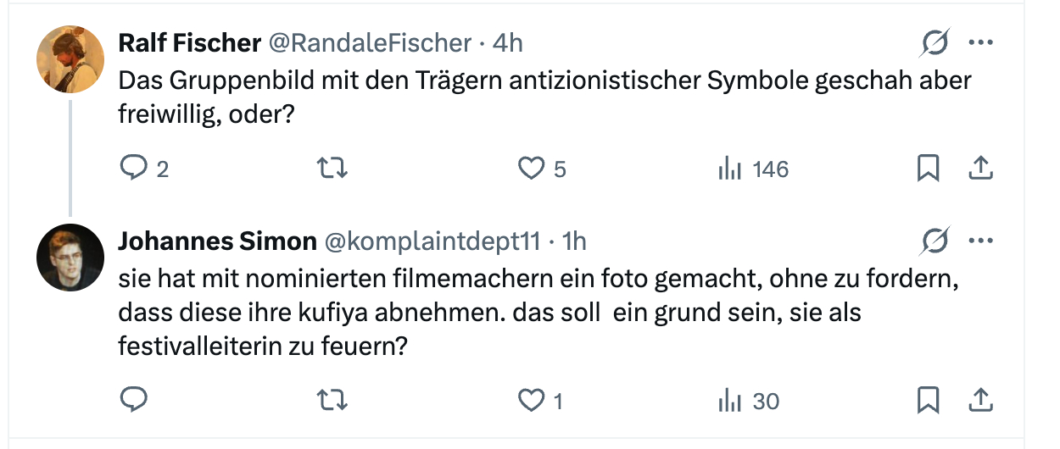Bookmark Johannes Simon's tweet
Screen dimensions: 1060x449
[929, 400]
